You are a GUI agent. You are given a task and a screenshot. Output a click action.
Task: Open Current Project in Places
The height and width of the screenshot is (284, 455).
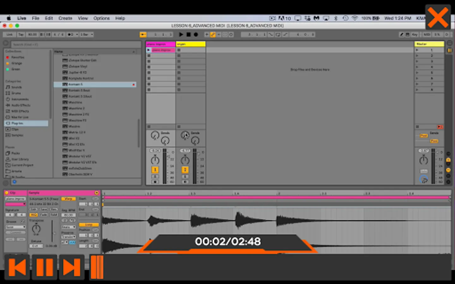pyautogui.click(x=22, y=165)
